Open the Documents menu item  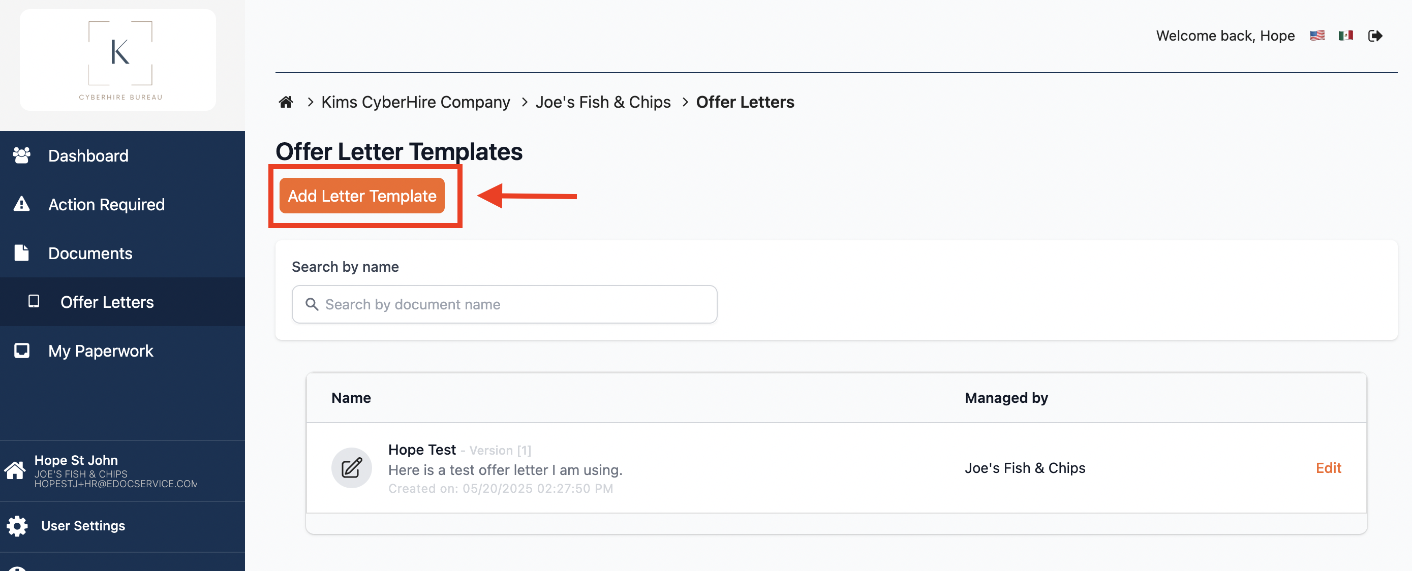(122, 253)
